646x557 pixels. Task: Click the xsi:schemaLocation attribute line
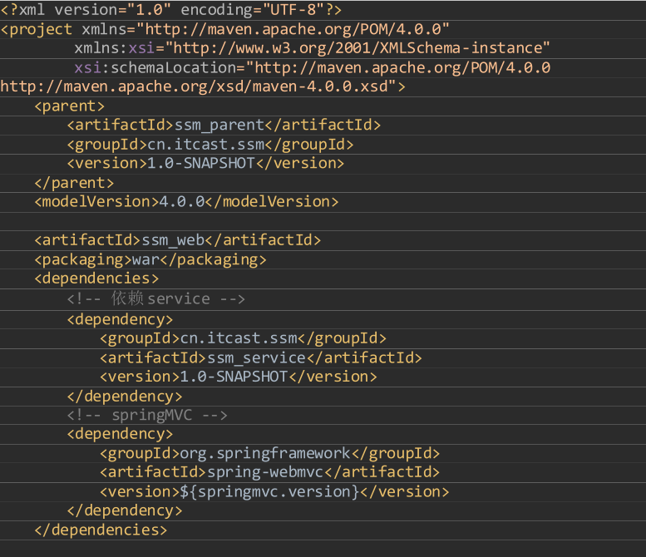312,67
